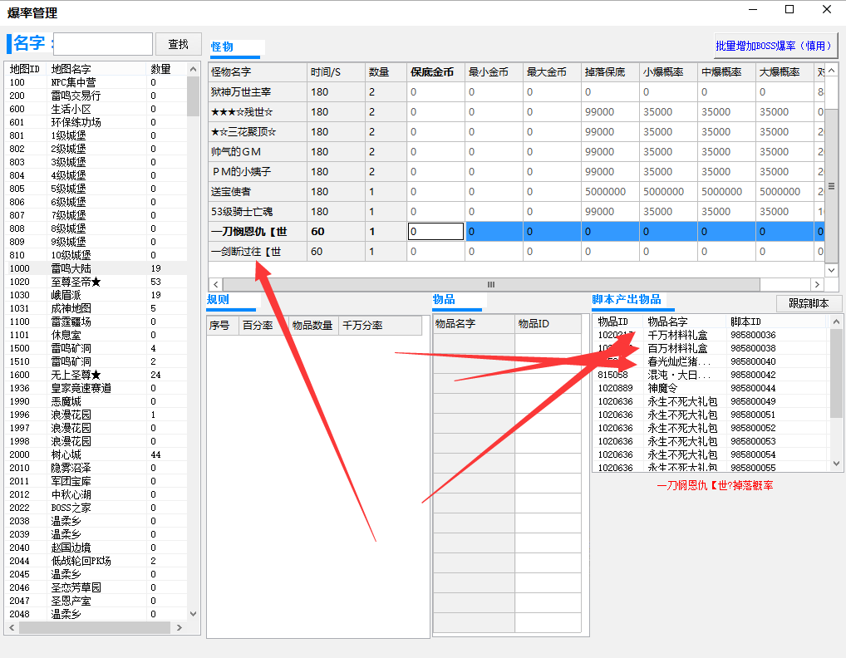Click map list scroll-up arrow
Screen dimensions: 846x658
click(x=194, y=70)
